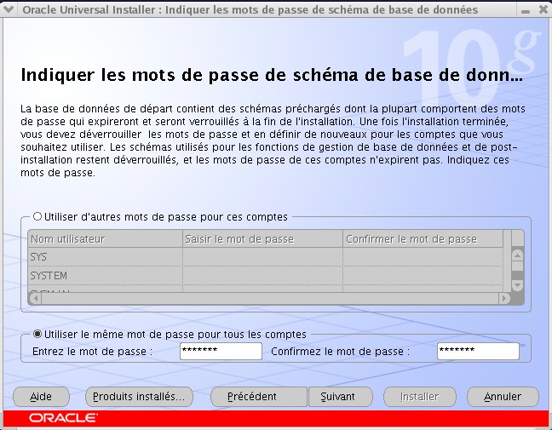This screenshot has width=552, height=430.
Task: Click scroll down arrow in accounts table
Action: 517,284
